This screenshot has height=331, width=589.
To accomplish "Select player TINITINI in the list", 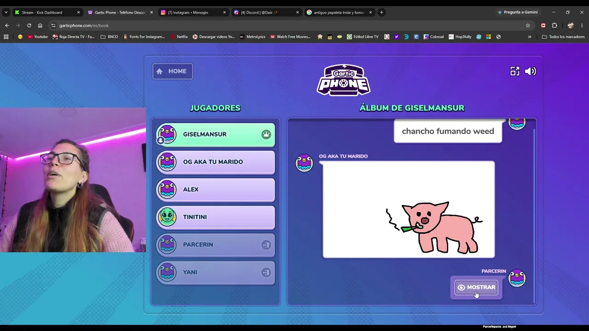I will point(215,217).
